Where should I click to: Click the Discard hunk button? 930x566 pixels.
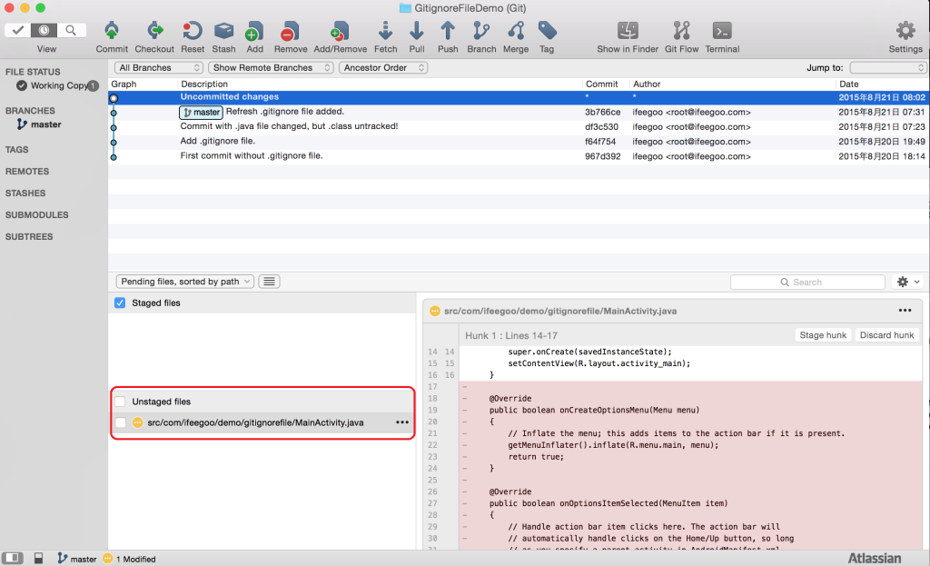tap(886, 334)
